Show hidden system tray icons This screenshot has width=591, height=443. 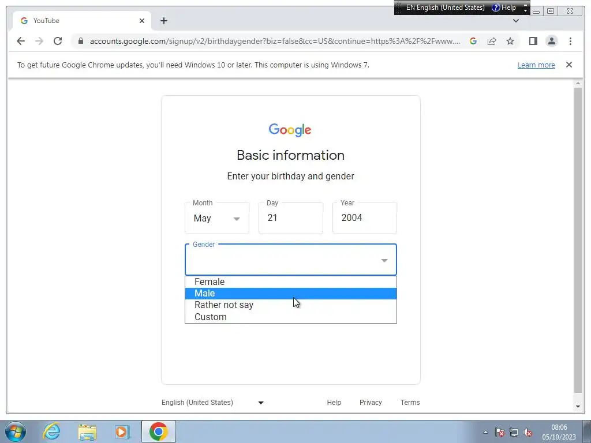coord(485,432)
